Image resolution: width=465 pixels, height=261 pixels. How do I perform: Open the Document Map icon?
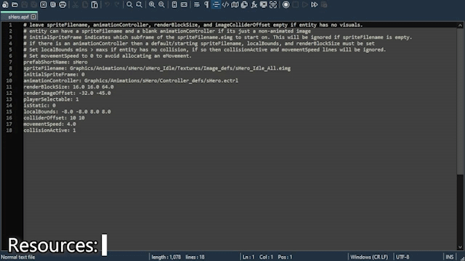pos(235,4)
